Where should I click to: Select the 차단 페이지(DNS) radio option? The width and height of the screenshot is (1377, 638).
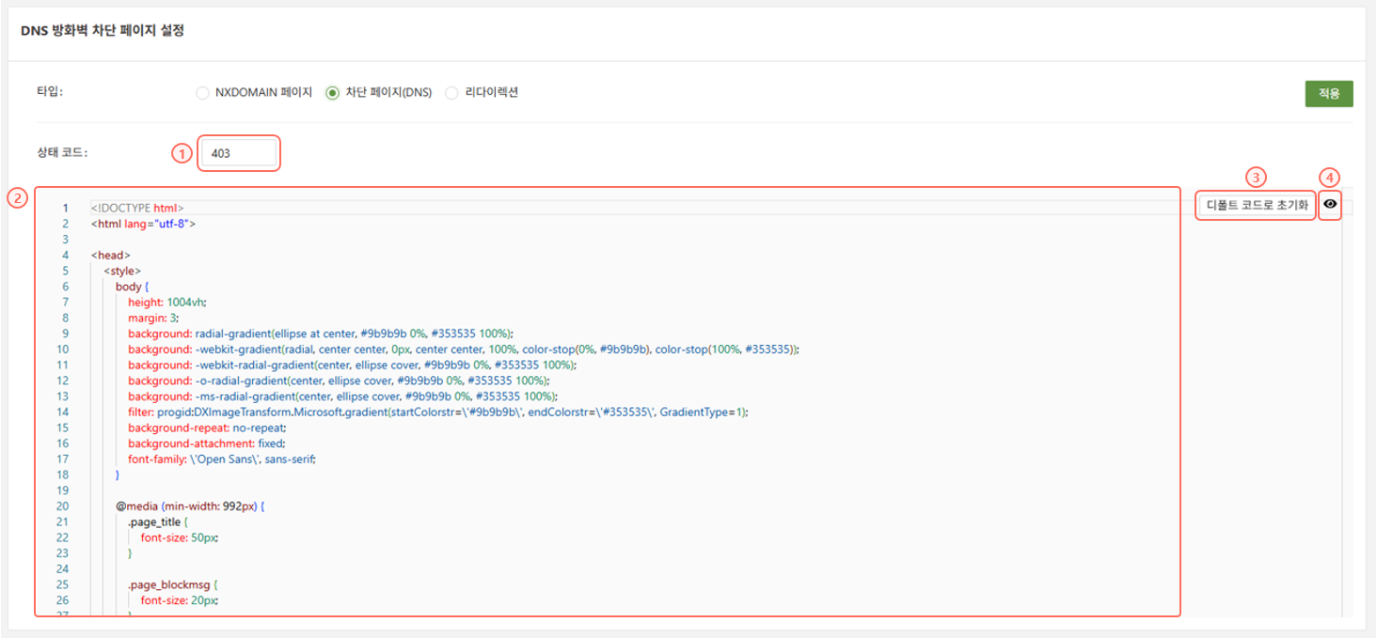tap(332, 93)
